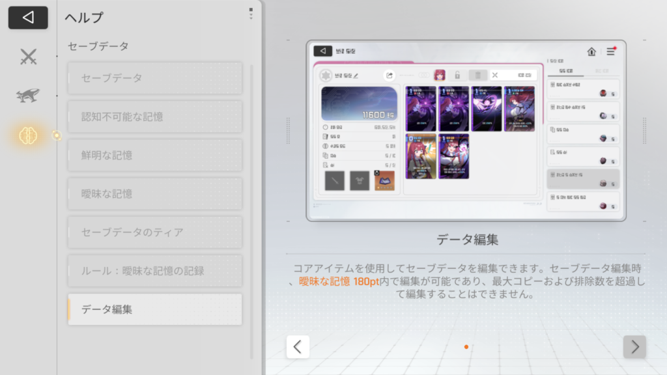
Task: Select the highlighted データ編集 topic
Action: point(155,309)
